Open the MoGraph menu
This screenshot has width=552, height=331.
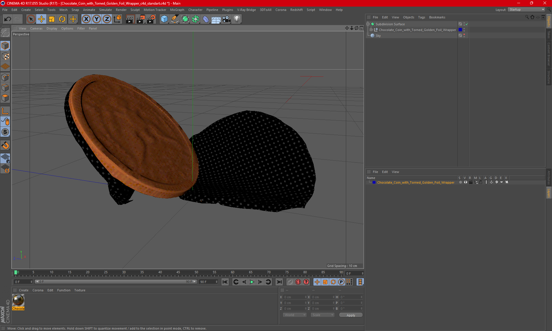pos(177,10)
